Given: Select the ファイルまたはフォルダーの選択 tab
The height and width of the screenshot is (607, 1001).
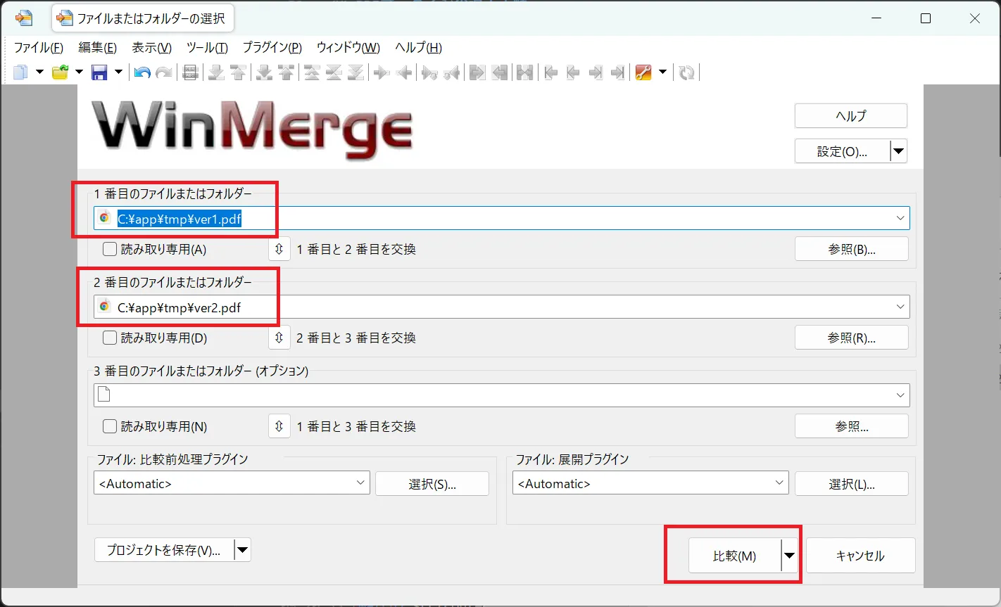Looking at the screenshot, I should click(x=144, y=18).
